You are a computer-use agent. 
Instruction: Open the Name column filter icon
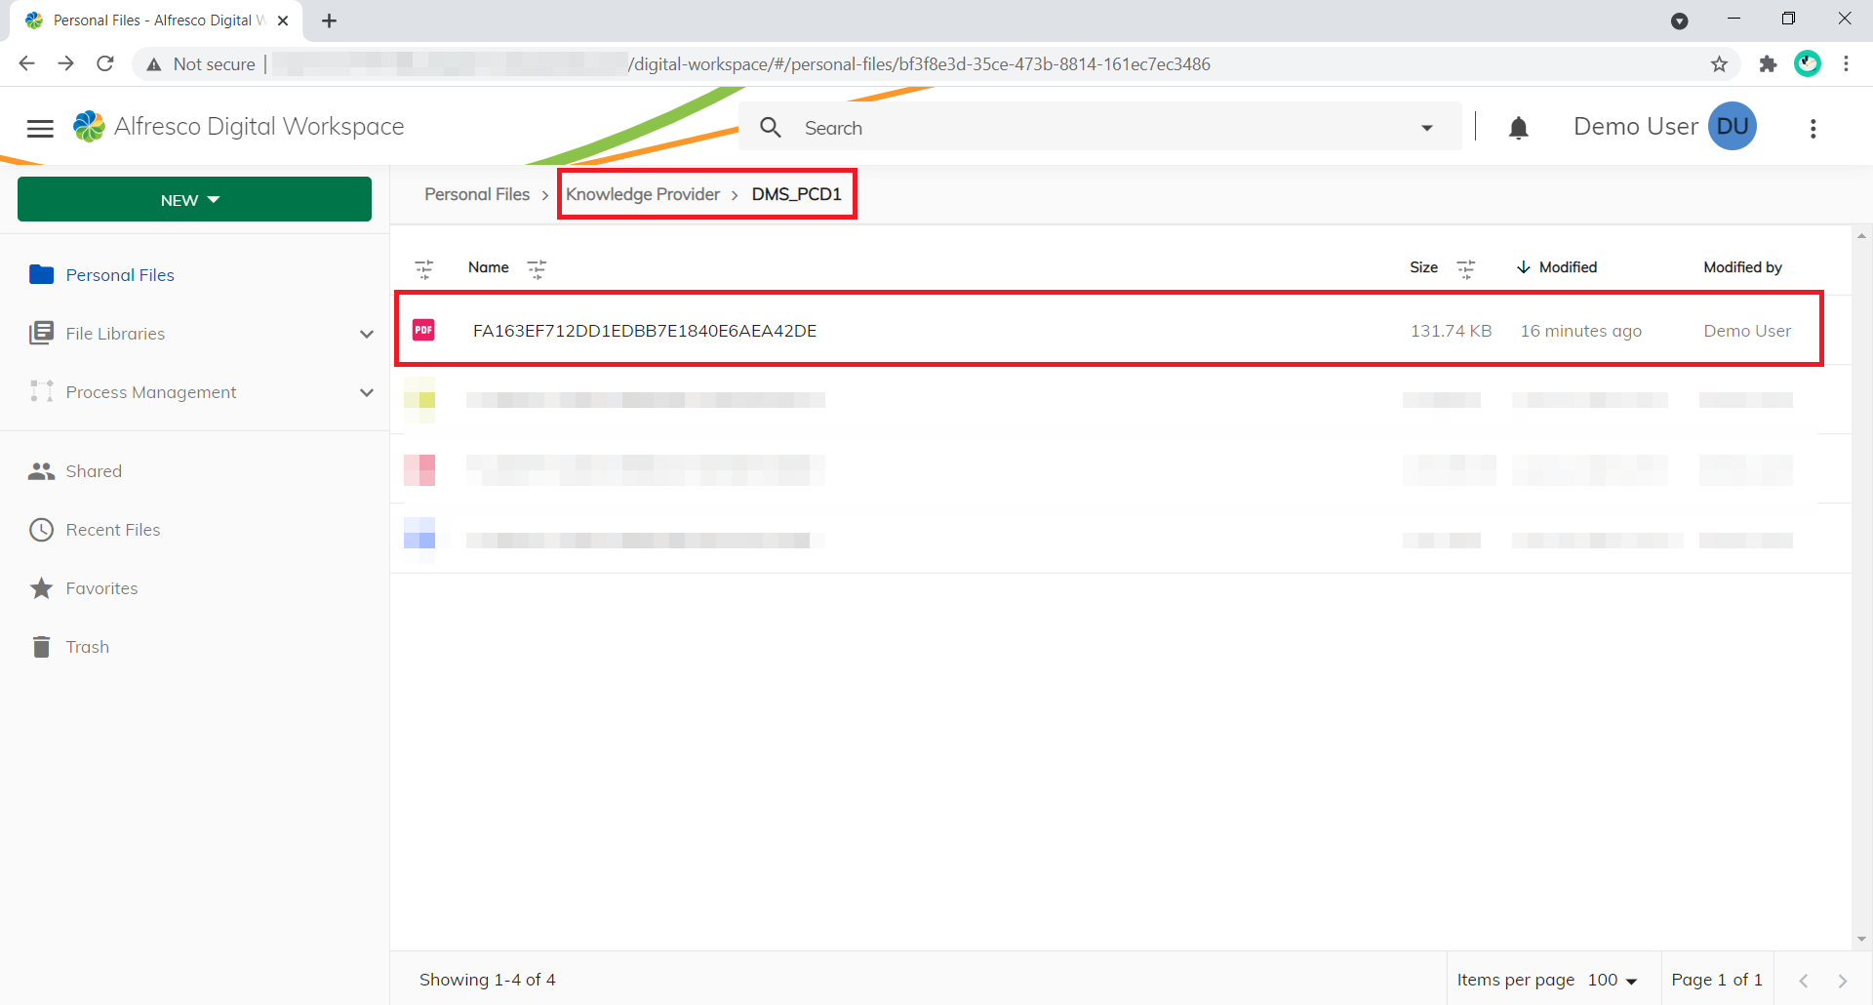coord(537,268)
